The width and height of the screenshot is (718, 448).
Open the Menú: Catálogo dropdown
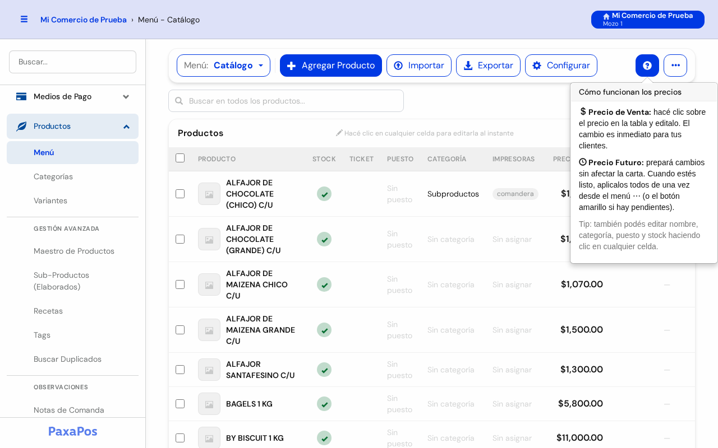pos(223,66)
